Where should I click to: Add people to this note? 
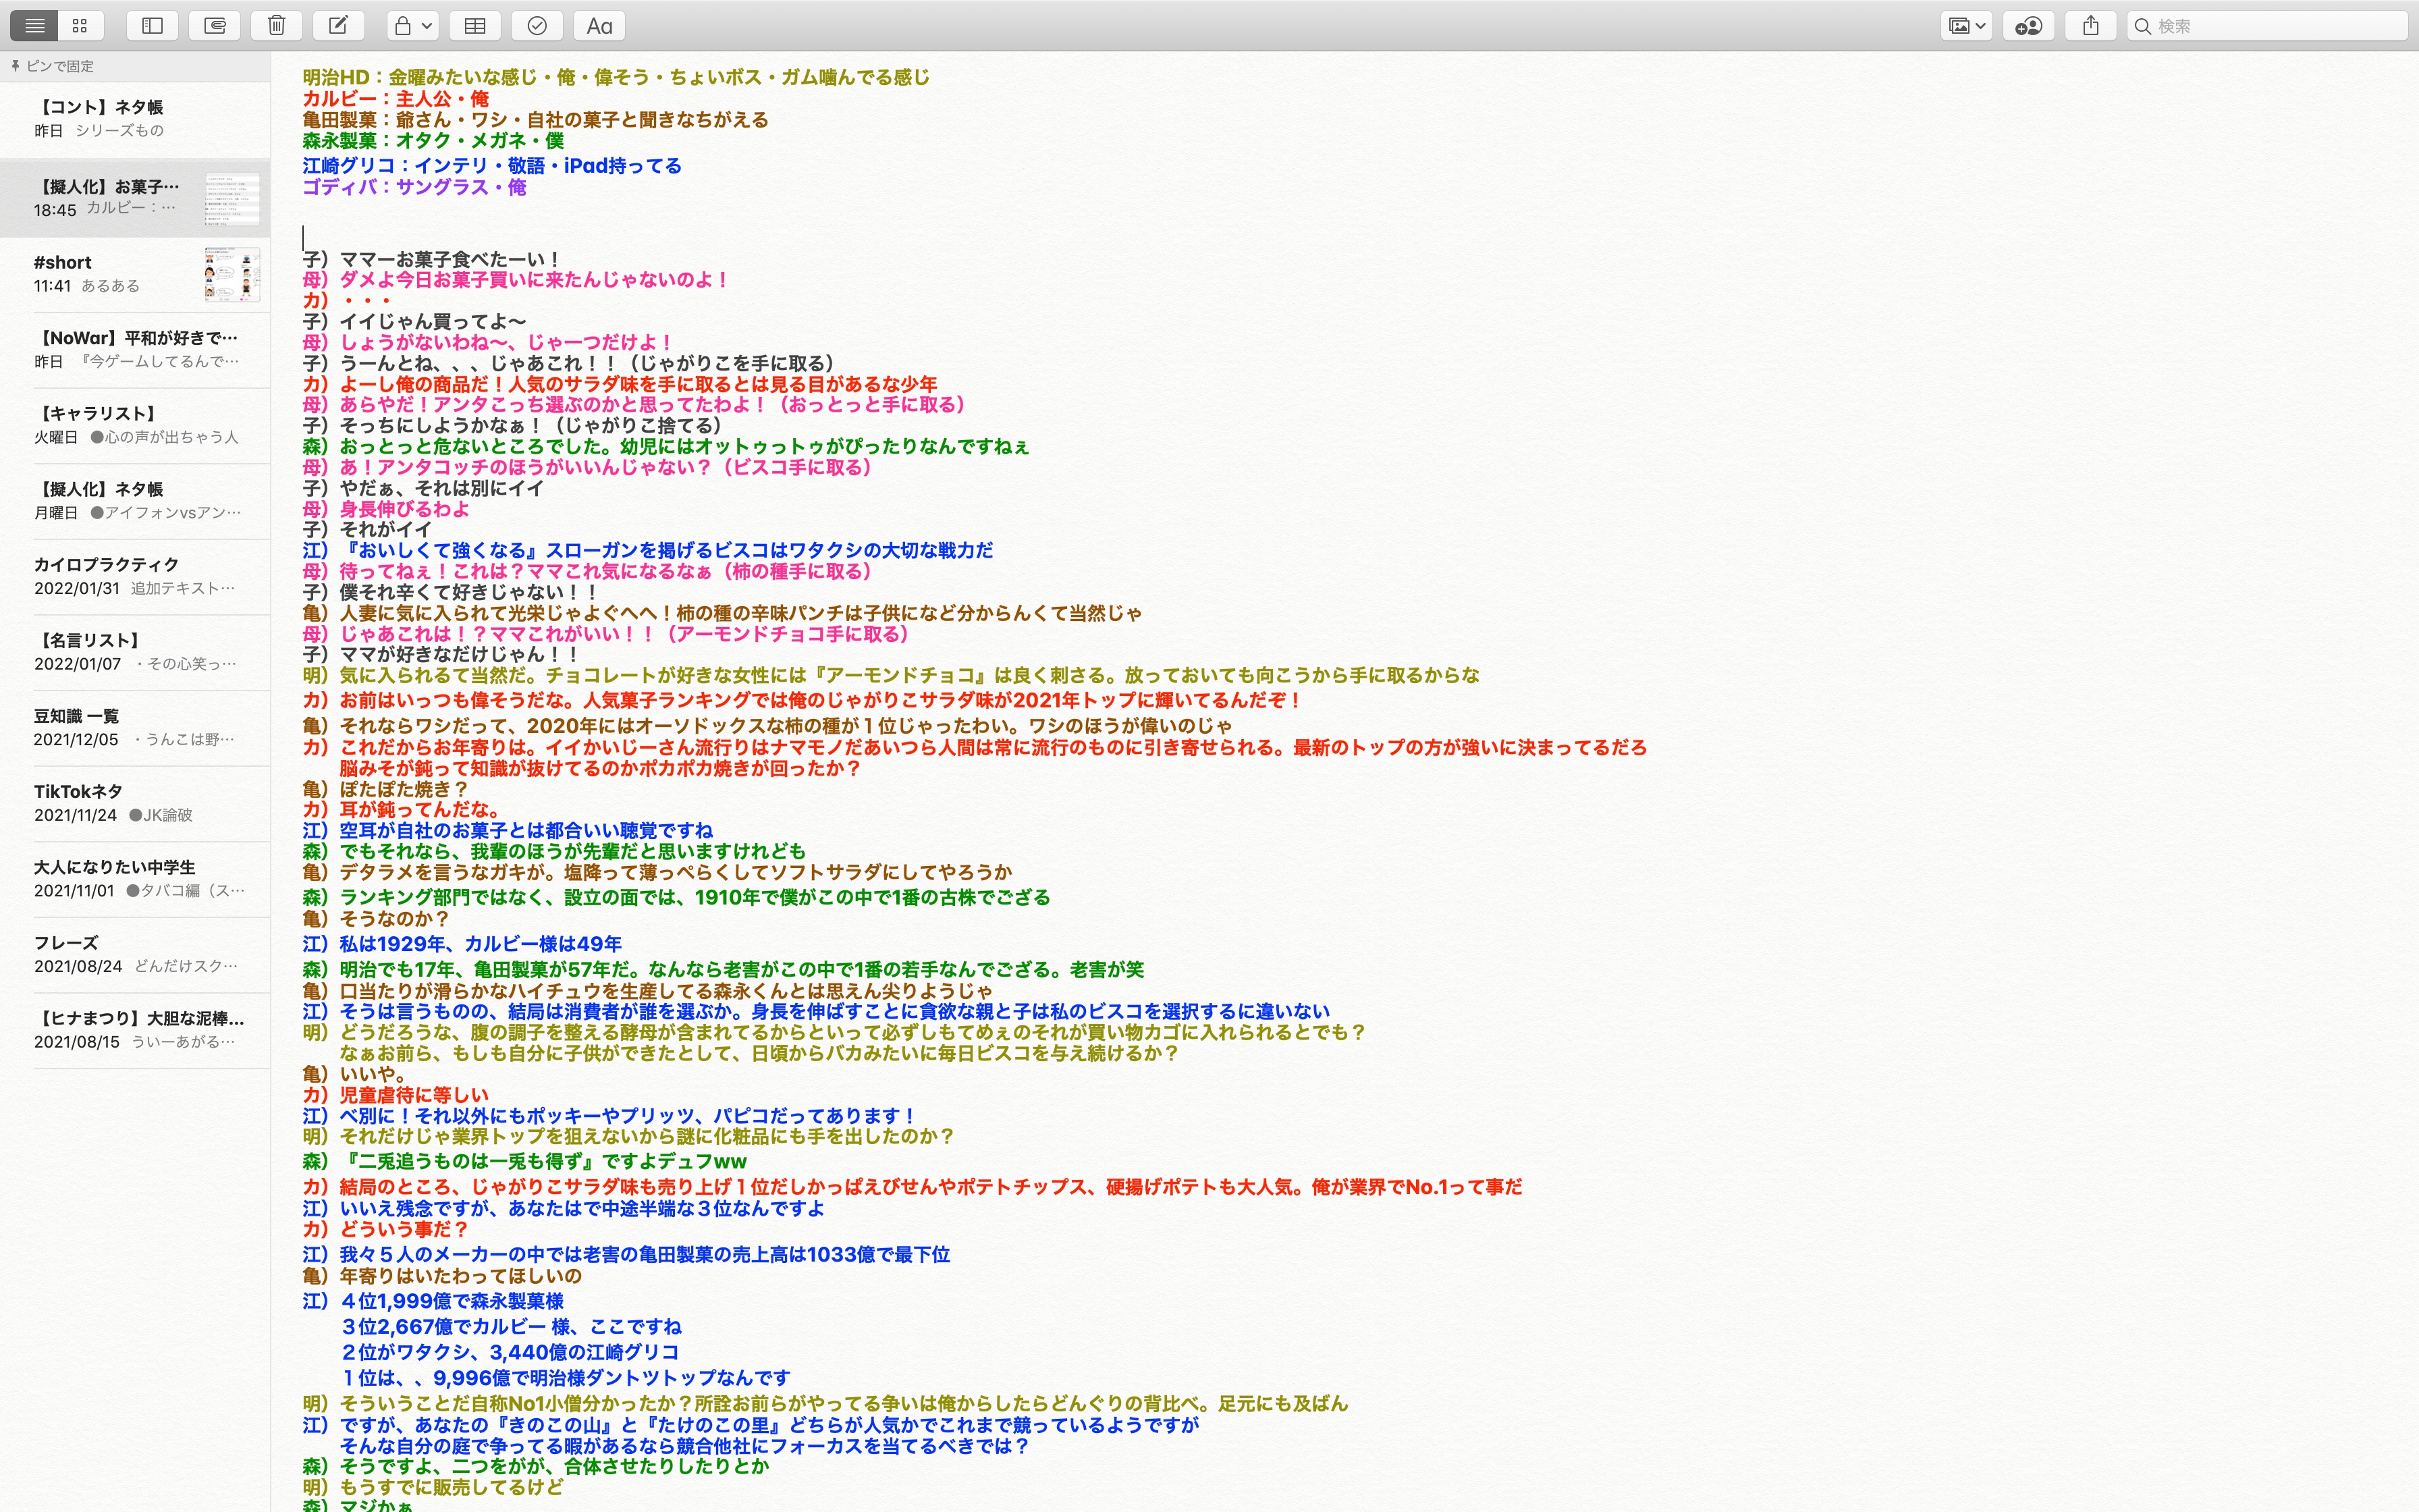(2028, 26)
